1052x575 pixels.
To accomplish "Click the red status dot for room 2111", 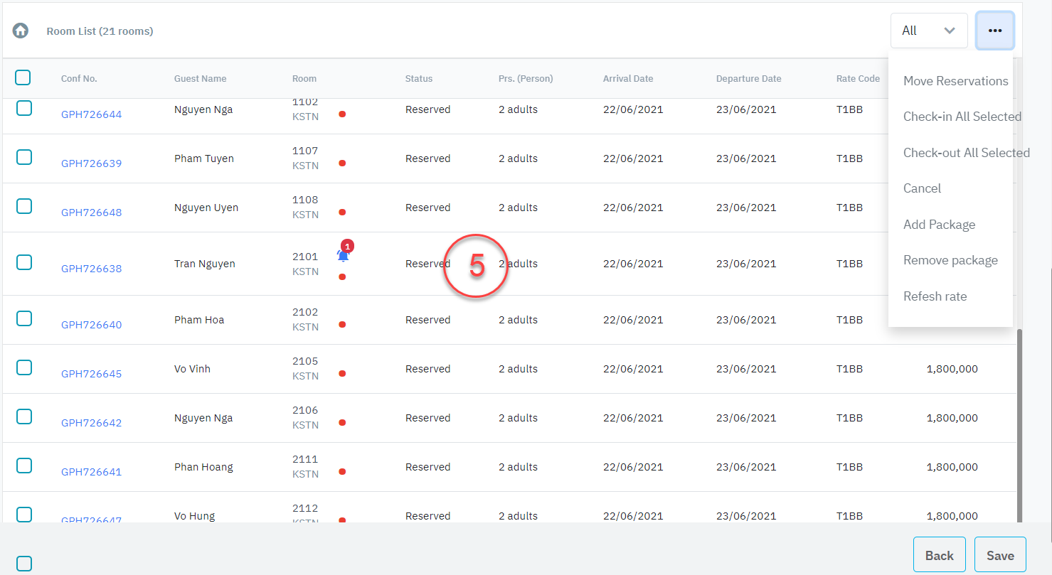I will pyautogui.click(x=342, y=472).
